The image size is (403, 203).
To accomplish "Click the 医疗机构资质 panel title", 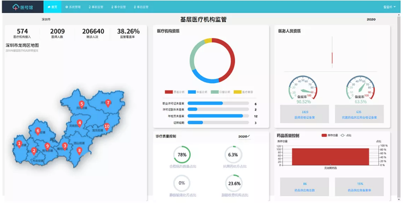I will click(x=168, y=31).
